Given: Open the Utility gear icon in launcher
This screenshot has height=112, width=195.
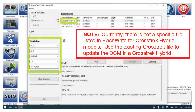Looking at the screenshot, I should 23,97.
